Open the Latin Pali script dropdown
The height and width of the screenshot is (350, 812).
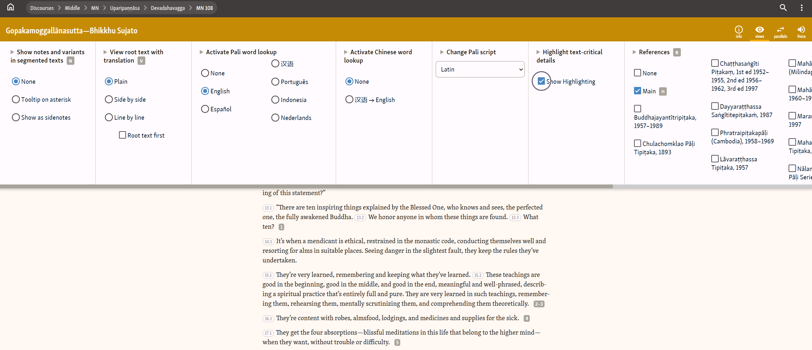tap(480, 69)
